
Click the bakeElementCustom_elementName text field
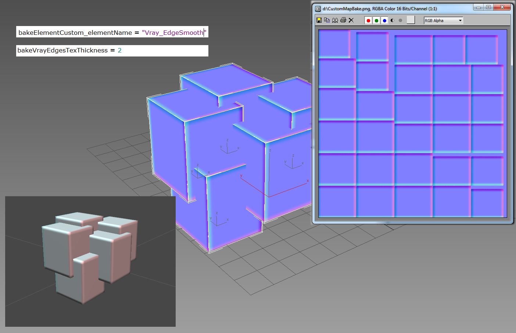click(x=112, y=32)
